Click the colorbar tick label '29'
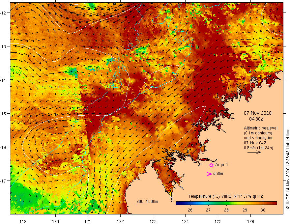This screenshot has height=224, width=290. click(x=245, y=210)
